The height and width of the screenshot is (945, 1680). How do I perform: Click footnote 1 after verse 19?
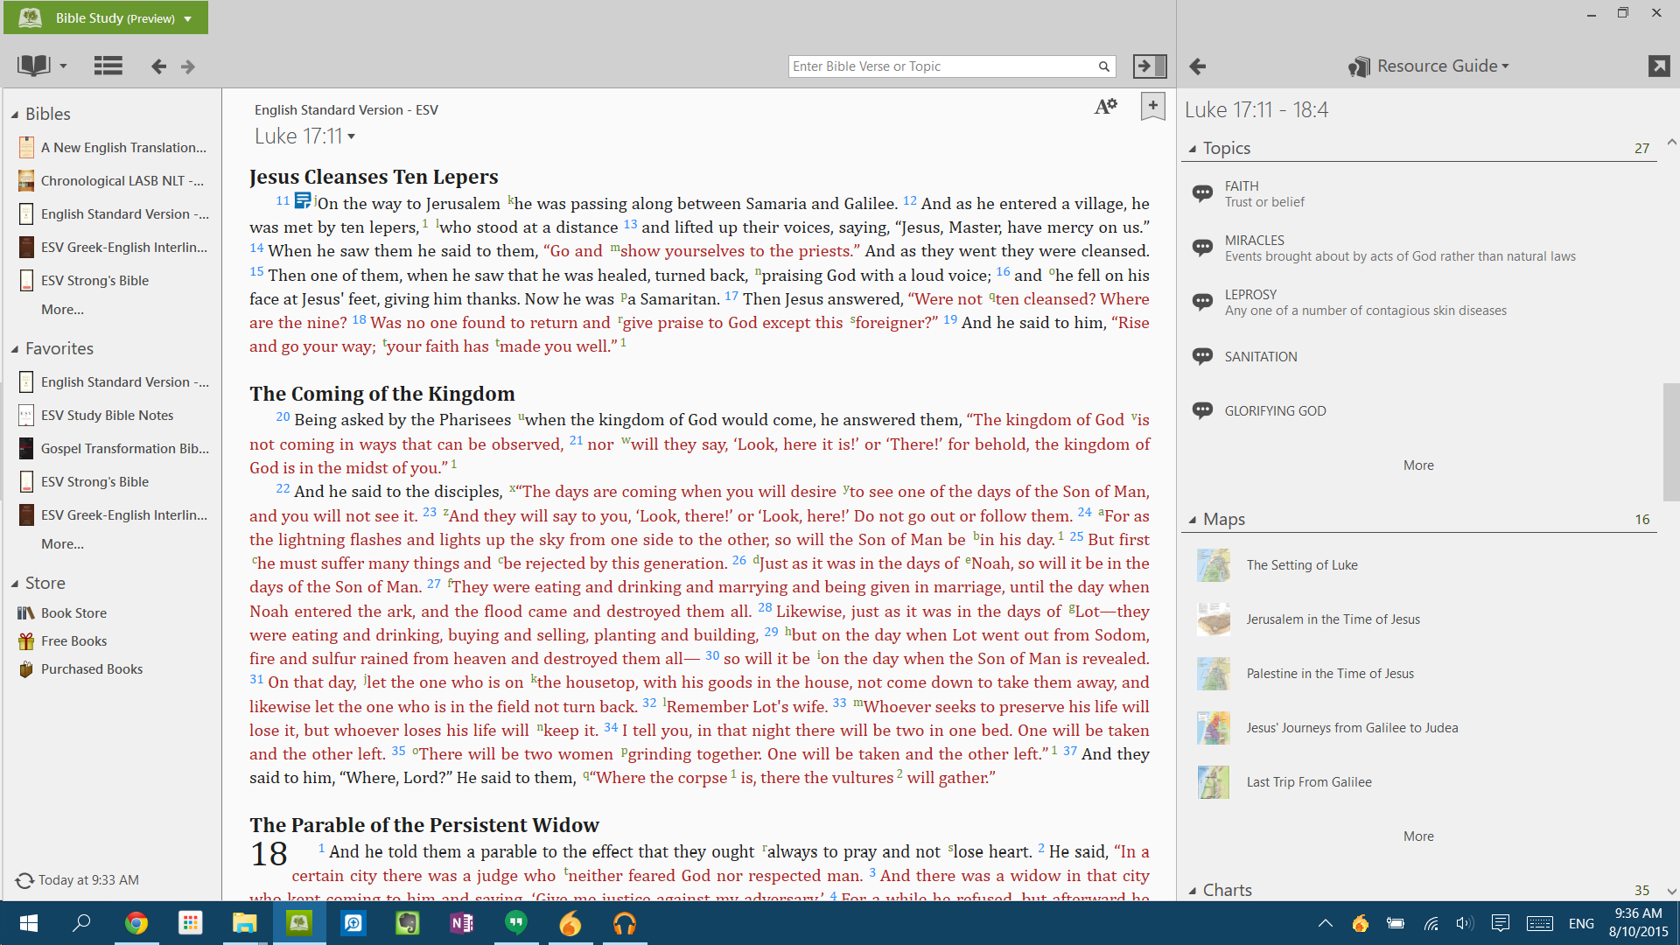[624, 342]
